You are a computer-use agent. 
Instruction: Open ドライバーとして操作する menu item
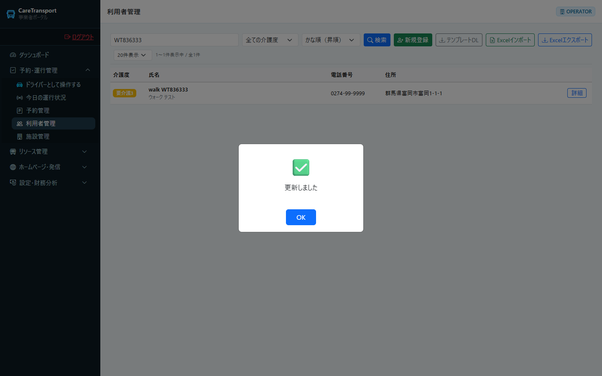pos(54,84)
